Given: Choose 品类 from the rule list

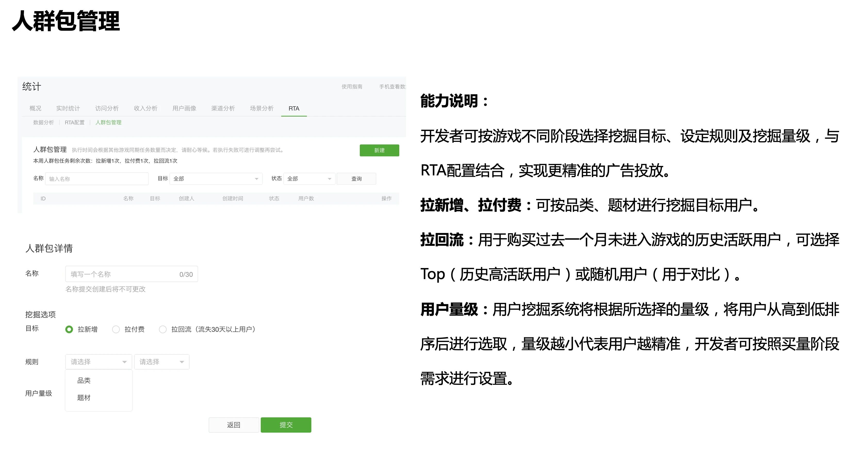Looking at the screenshot, I should click(84, 380).
